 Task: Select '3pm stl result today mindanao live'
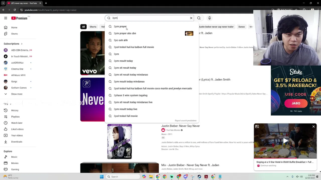(x=152, y=102)
